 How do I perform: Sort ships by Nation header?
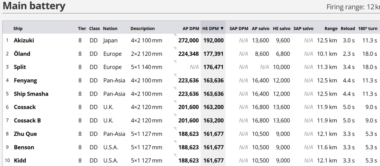point(110,28)
